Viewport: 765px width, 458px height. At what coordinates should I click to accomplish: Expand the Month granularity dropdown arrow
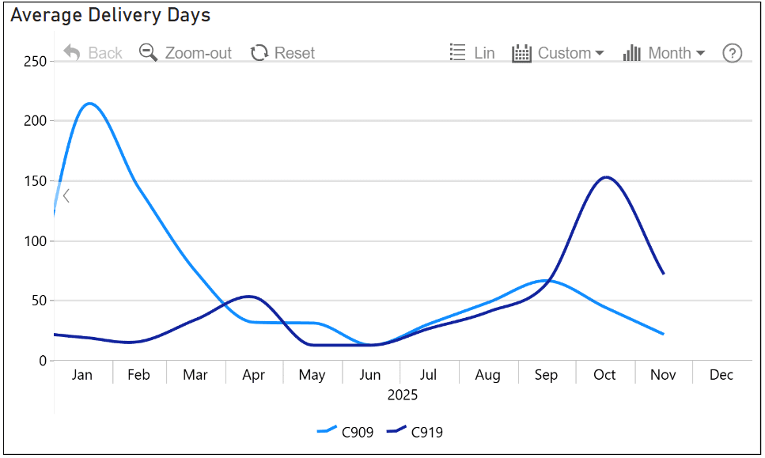pyautogui.click(x=700, y=53)
